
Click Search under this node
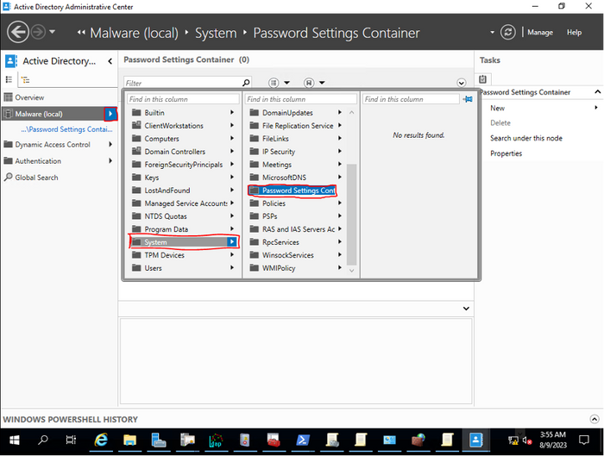tap(526, 138)
